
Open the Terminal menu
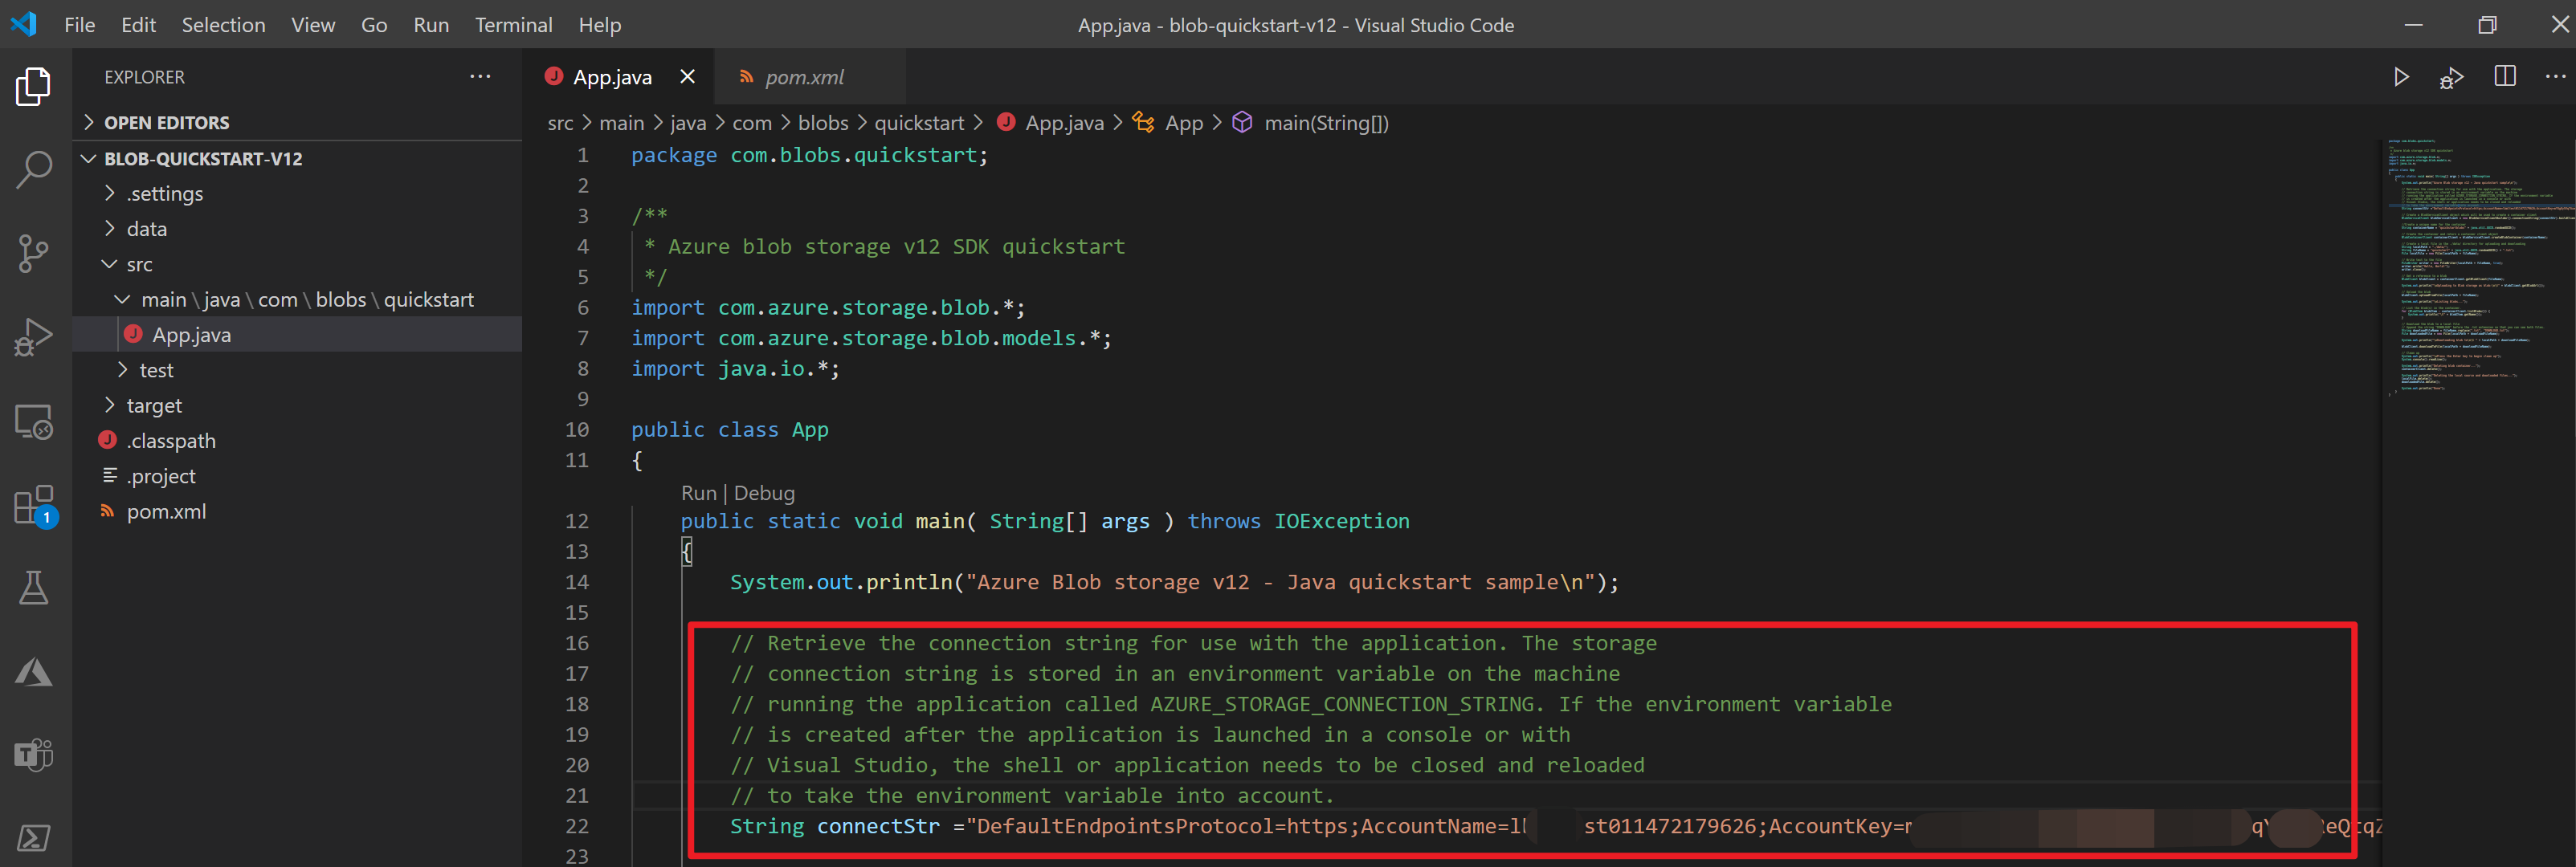pos(513,25)
